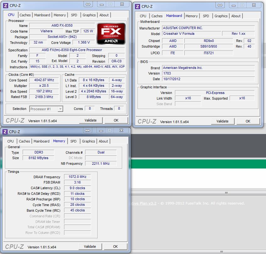Click OK in the CPU tab window

click(116, 120)
